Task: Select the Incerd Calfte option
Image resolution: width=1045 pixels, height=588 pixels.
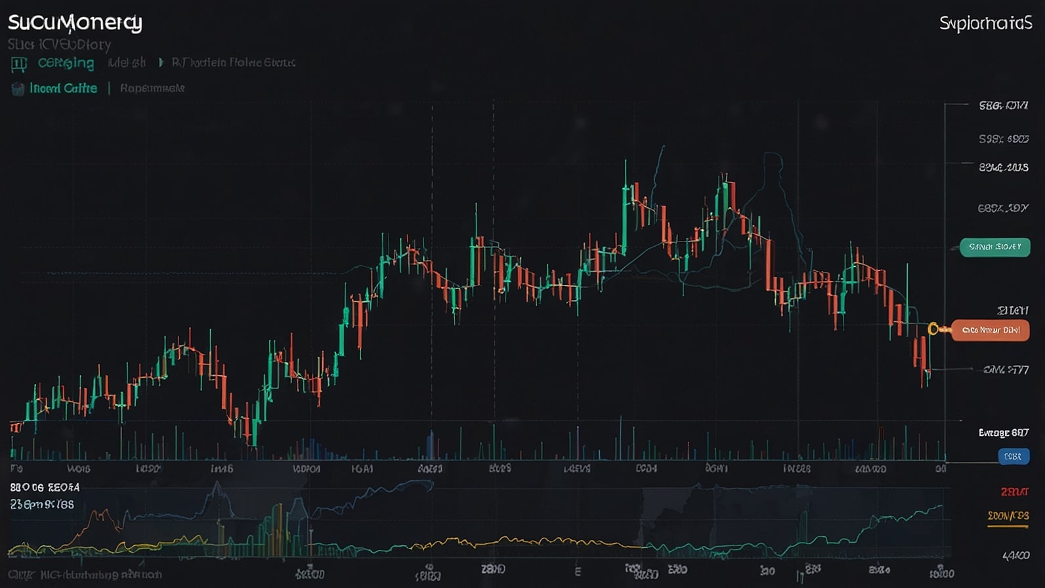Action: (63, 88)
